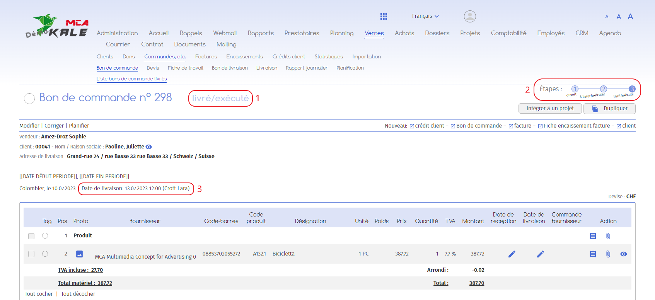The height and width of the screenshot is (300, 655).
Task: Open the apps grid icon
Action: coord(384,16)
